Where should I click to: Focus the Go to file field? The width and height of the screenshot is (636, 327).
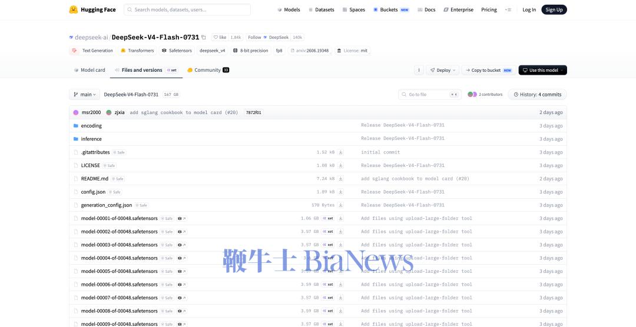[430, 95]
